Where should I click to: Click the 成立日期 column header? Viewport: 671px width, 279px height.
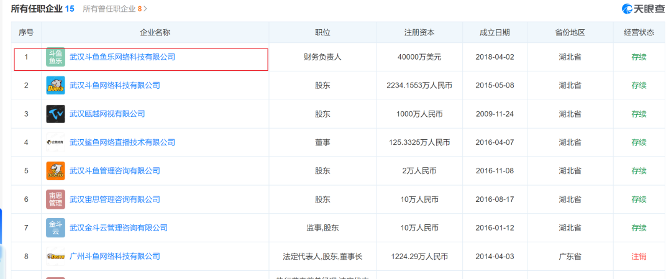pos(495,32)
